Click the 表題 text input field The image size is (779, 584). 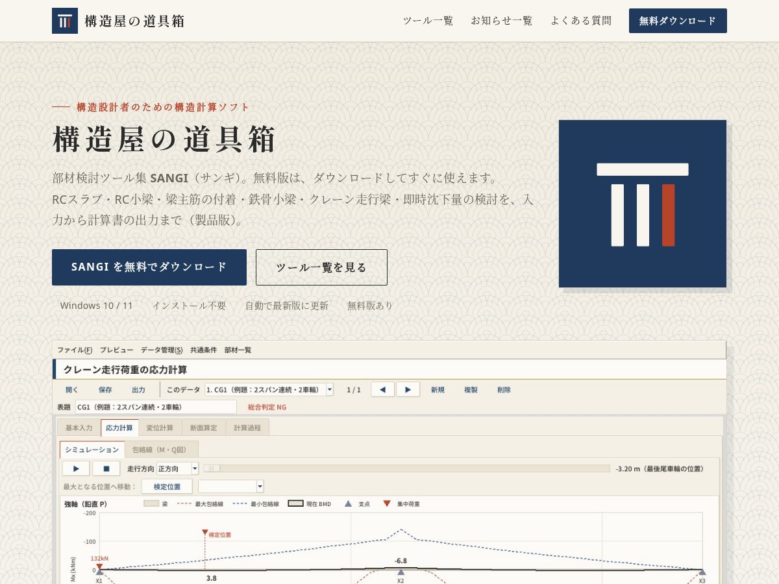[x=156, y=407]
